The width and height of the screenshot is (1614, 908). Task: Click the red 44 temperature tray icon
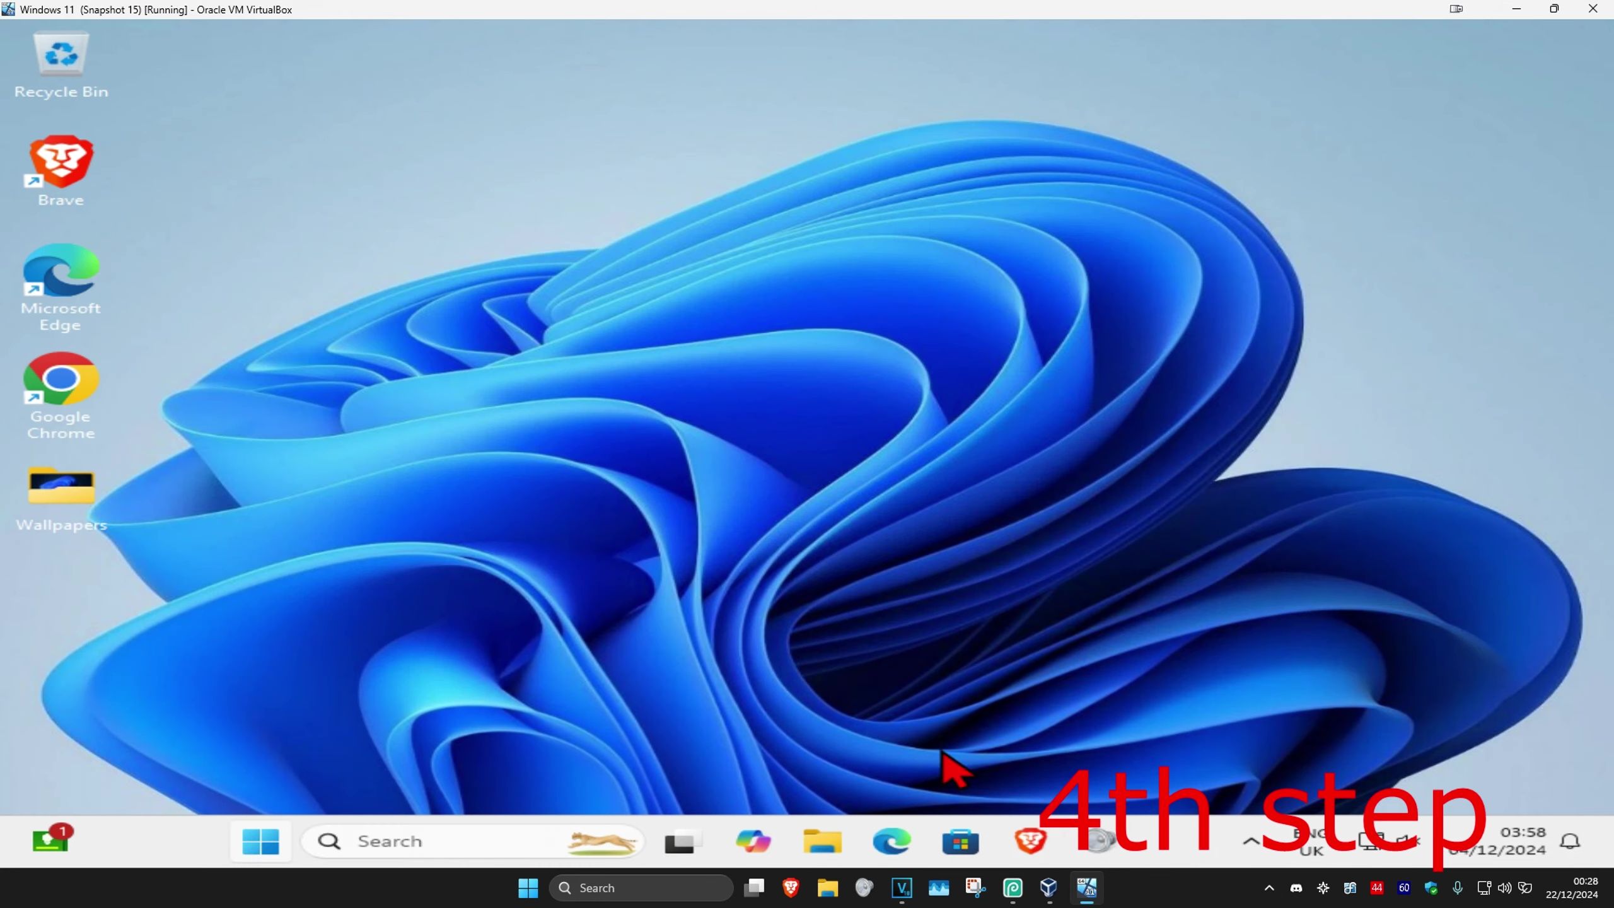point(1377,888)
